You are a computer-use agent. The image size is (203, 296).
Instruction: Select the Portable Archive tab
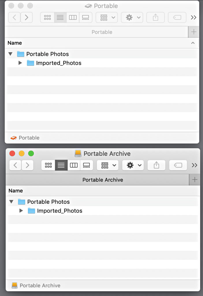[x=103, y=180]
